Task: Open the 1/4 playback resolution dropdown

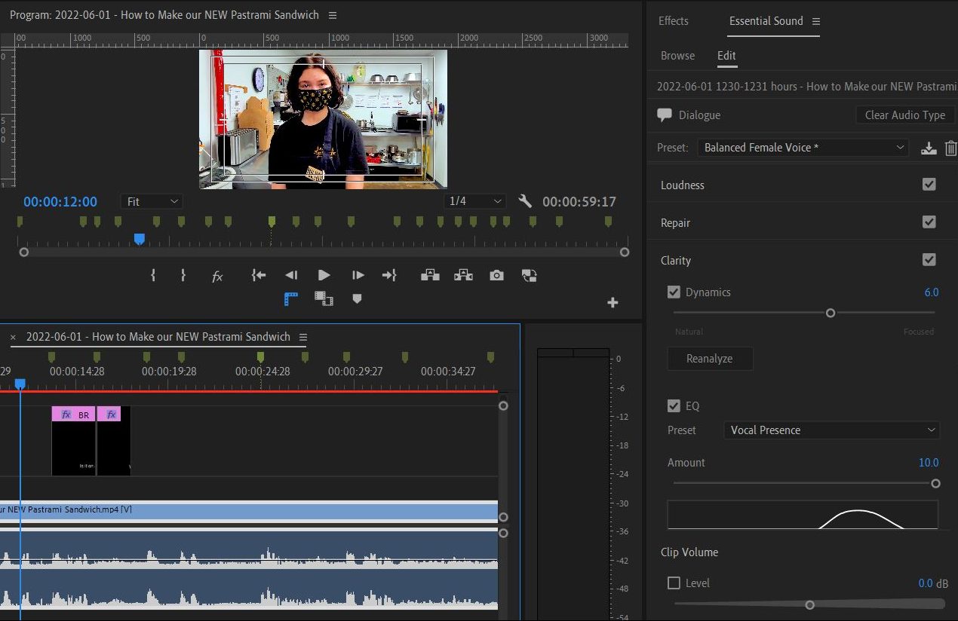Action: (x=474, y=201)
